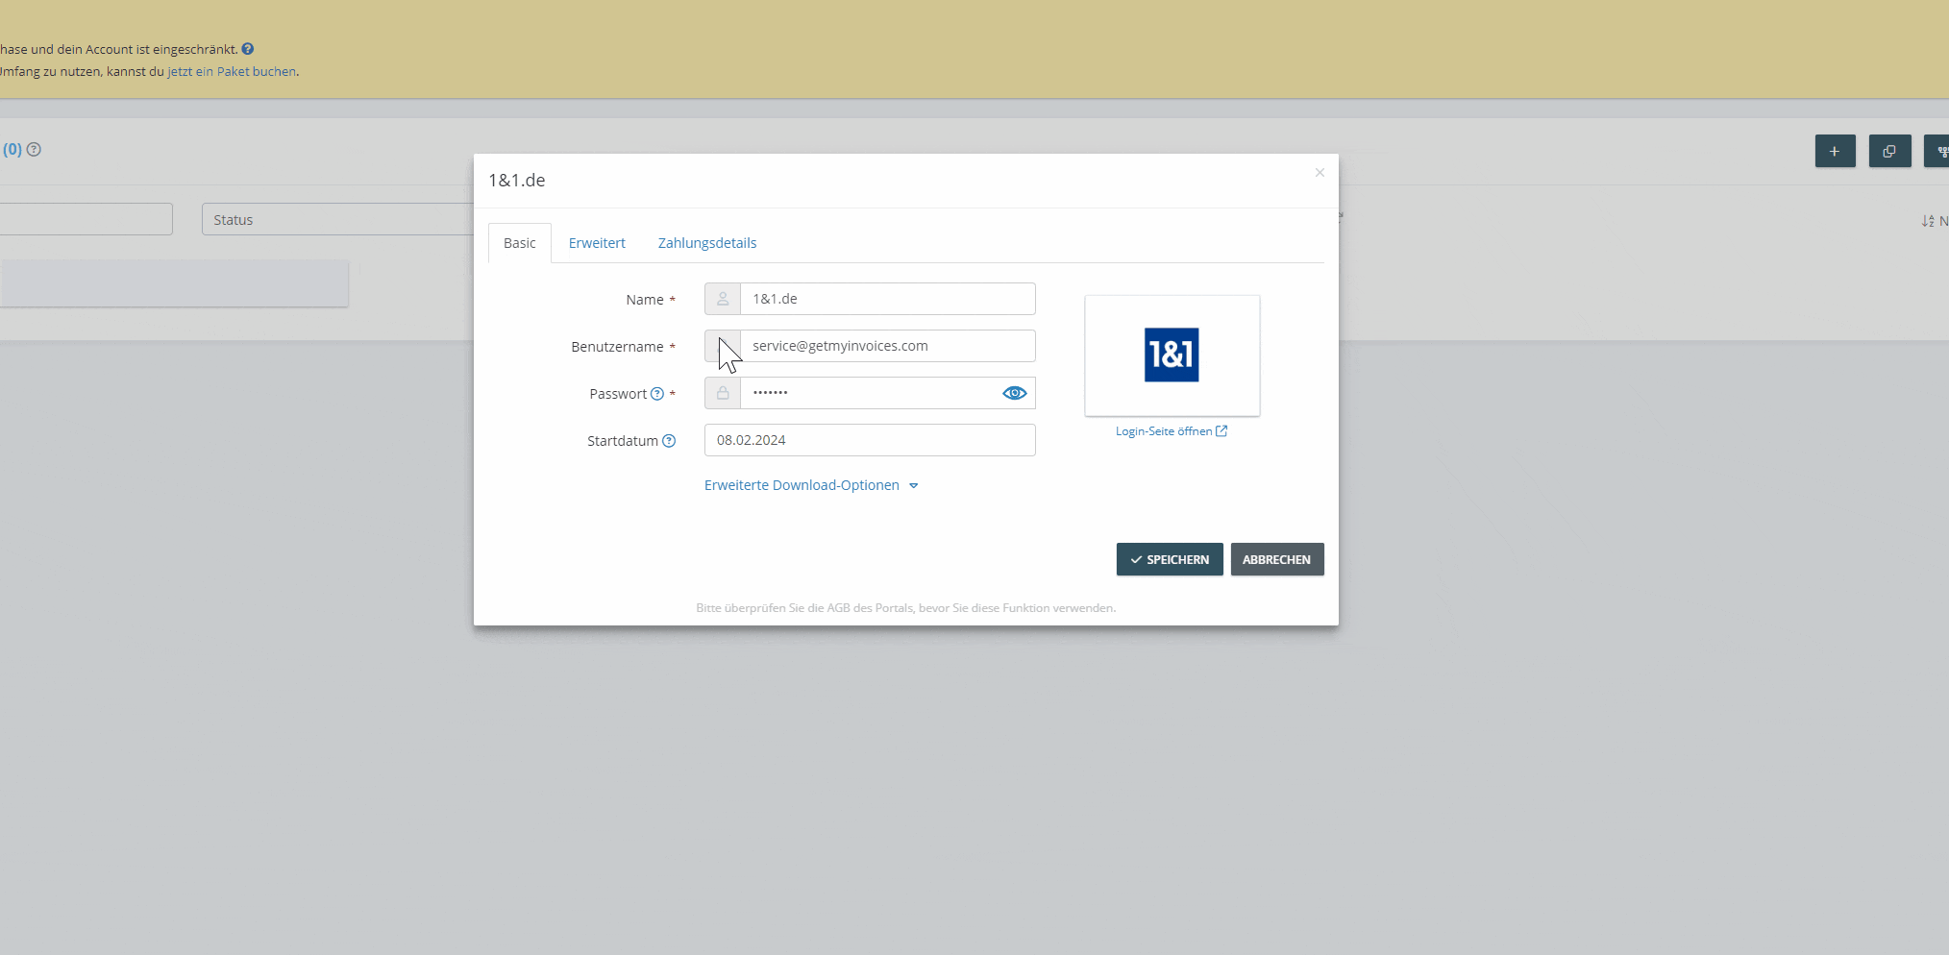
Task: Click the Startdatum date field
Action: [x=870, y=440]
